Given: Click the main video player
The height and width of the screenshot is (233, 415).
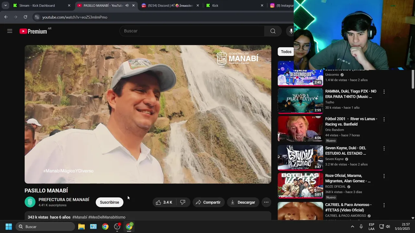Looking at the screenshot, I should click(x=148, y=114).
